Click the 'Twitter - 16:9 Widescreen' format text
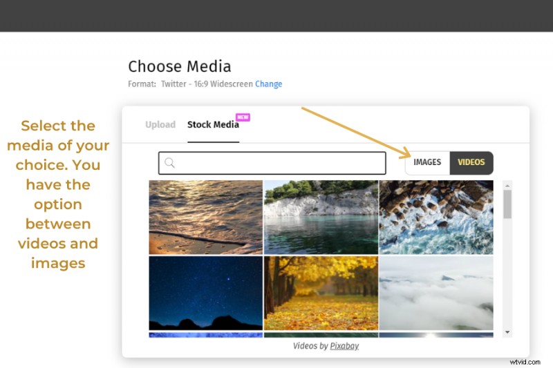The height and width of the screenshot is (368, 553). [207, 84]
